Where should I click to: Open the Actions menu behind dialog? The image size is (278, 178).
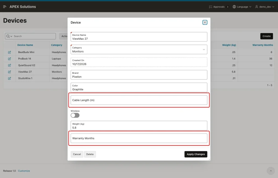point(64,36)
